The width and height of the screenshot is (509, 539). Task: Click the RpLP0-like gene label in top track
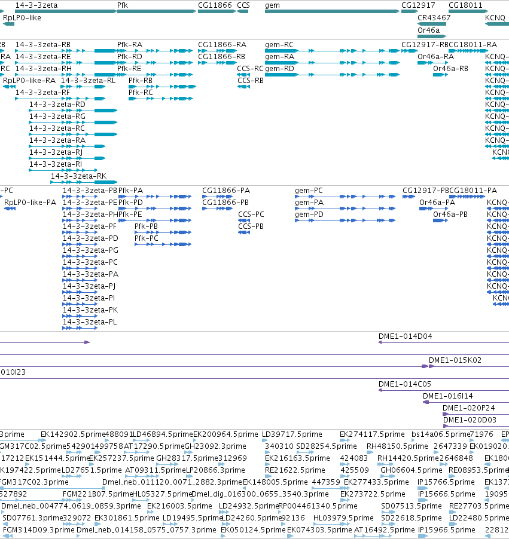point(22,18)
